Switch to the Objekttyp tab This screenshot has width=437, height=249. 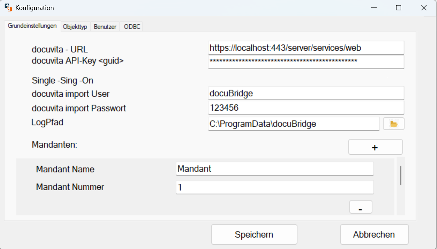click(x=75, y=26)
